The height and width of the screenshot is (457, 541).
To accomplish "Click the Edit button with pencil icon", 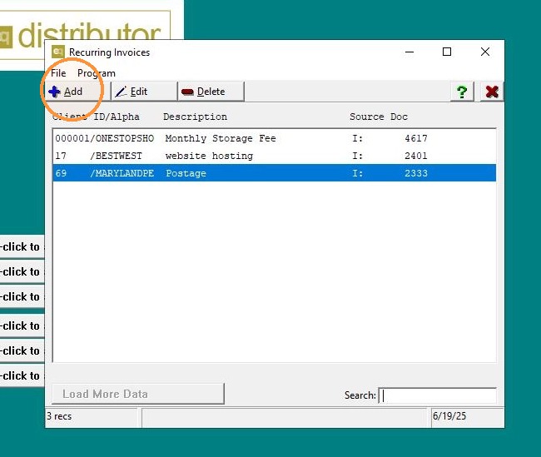I will [x=144, y=92].
